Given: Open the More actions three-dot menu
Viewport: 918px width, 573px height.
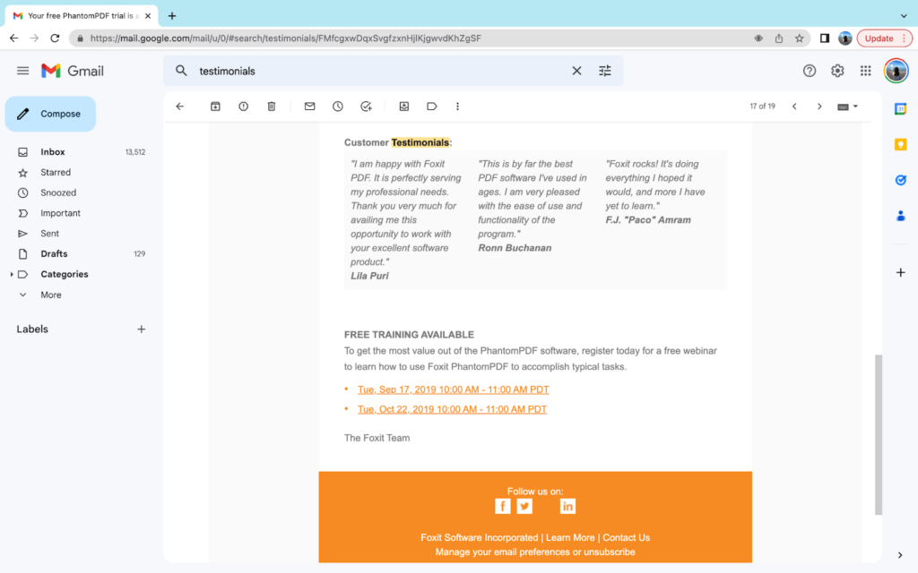Looking at the screenshot, I should tap(458, 107).
